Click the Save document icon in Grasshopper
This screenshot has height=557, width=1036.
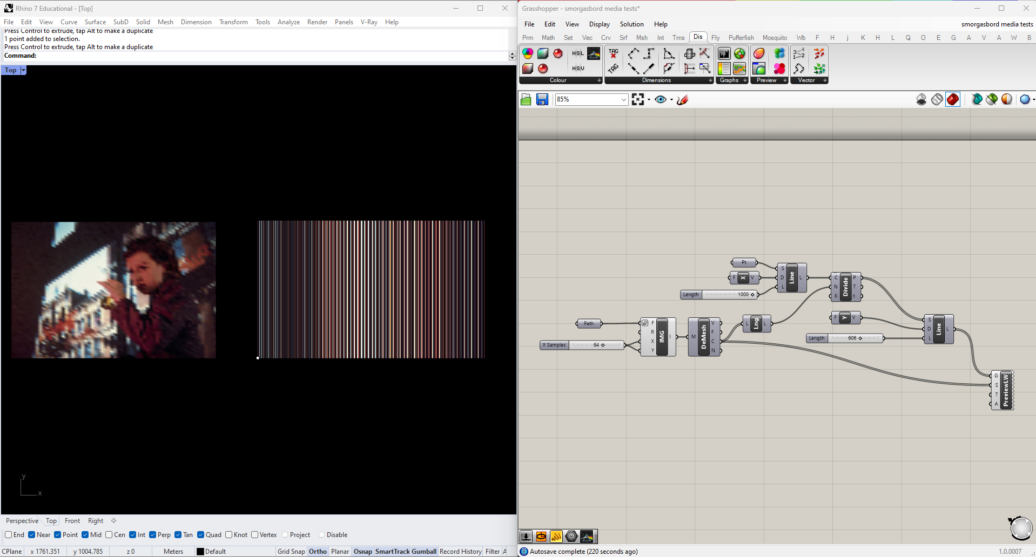542,99
